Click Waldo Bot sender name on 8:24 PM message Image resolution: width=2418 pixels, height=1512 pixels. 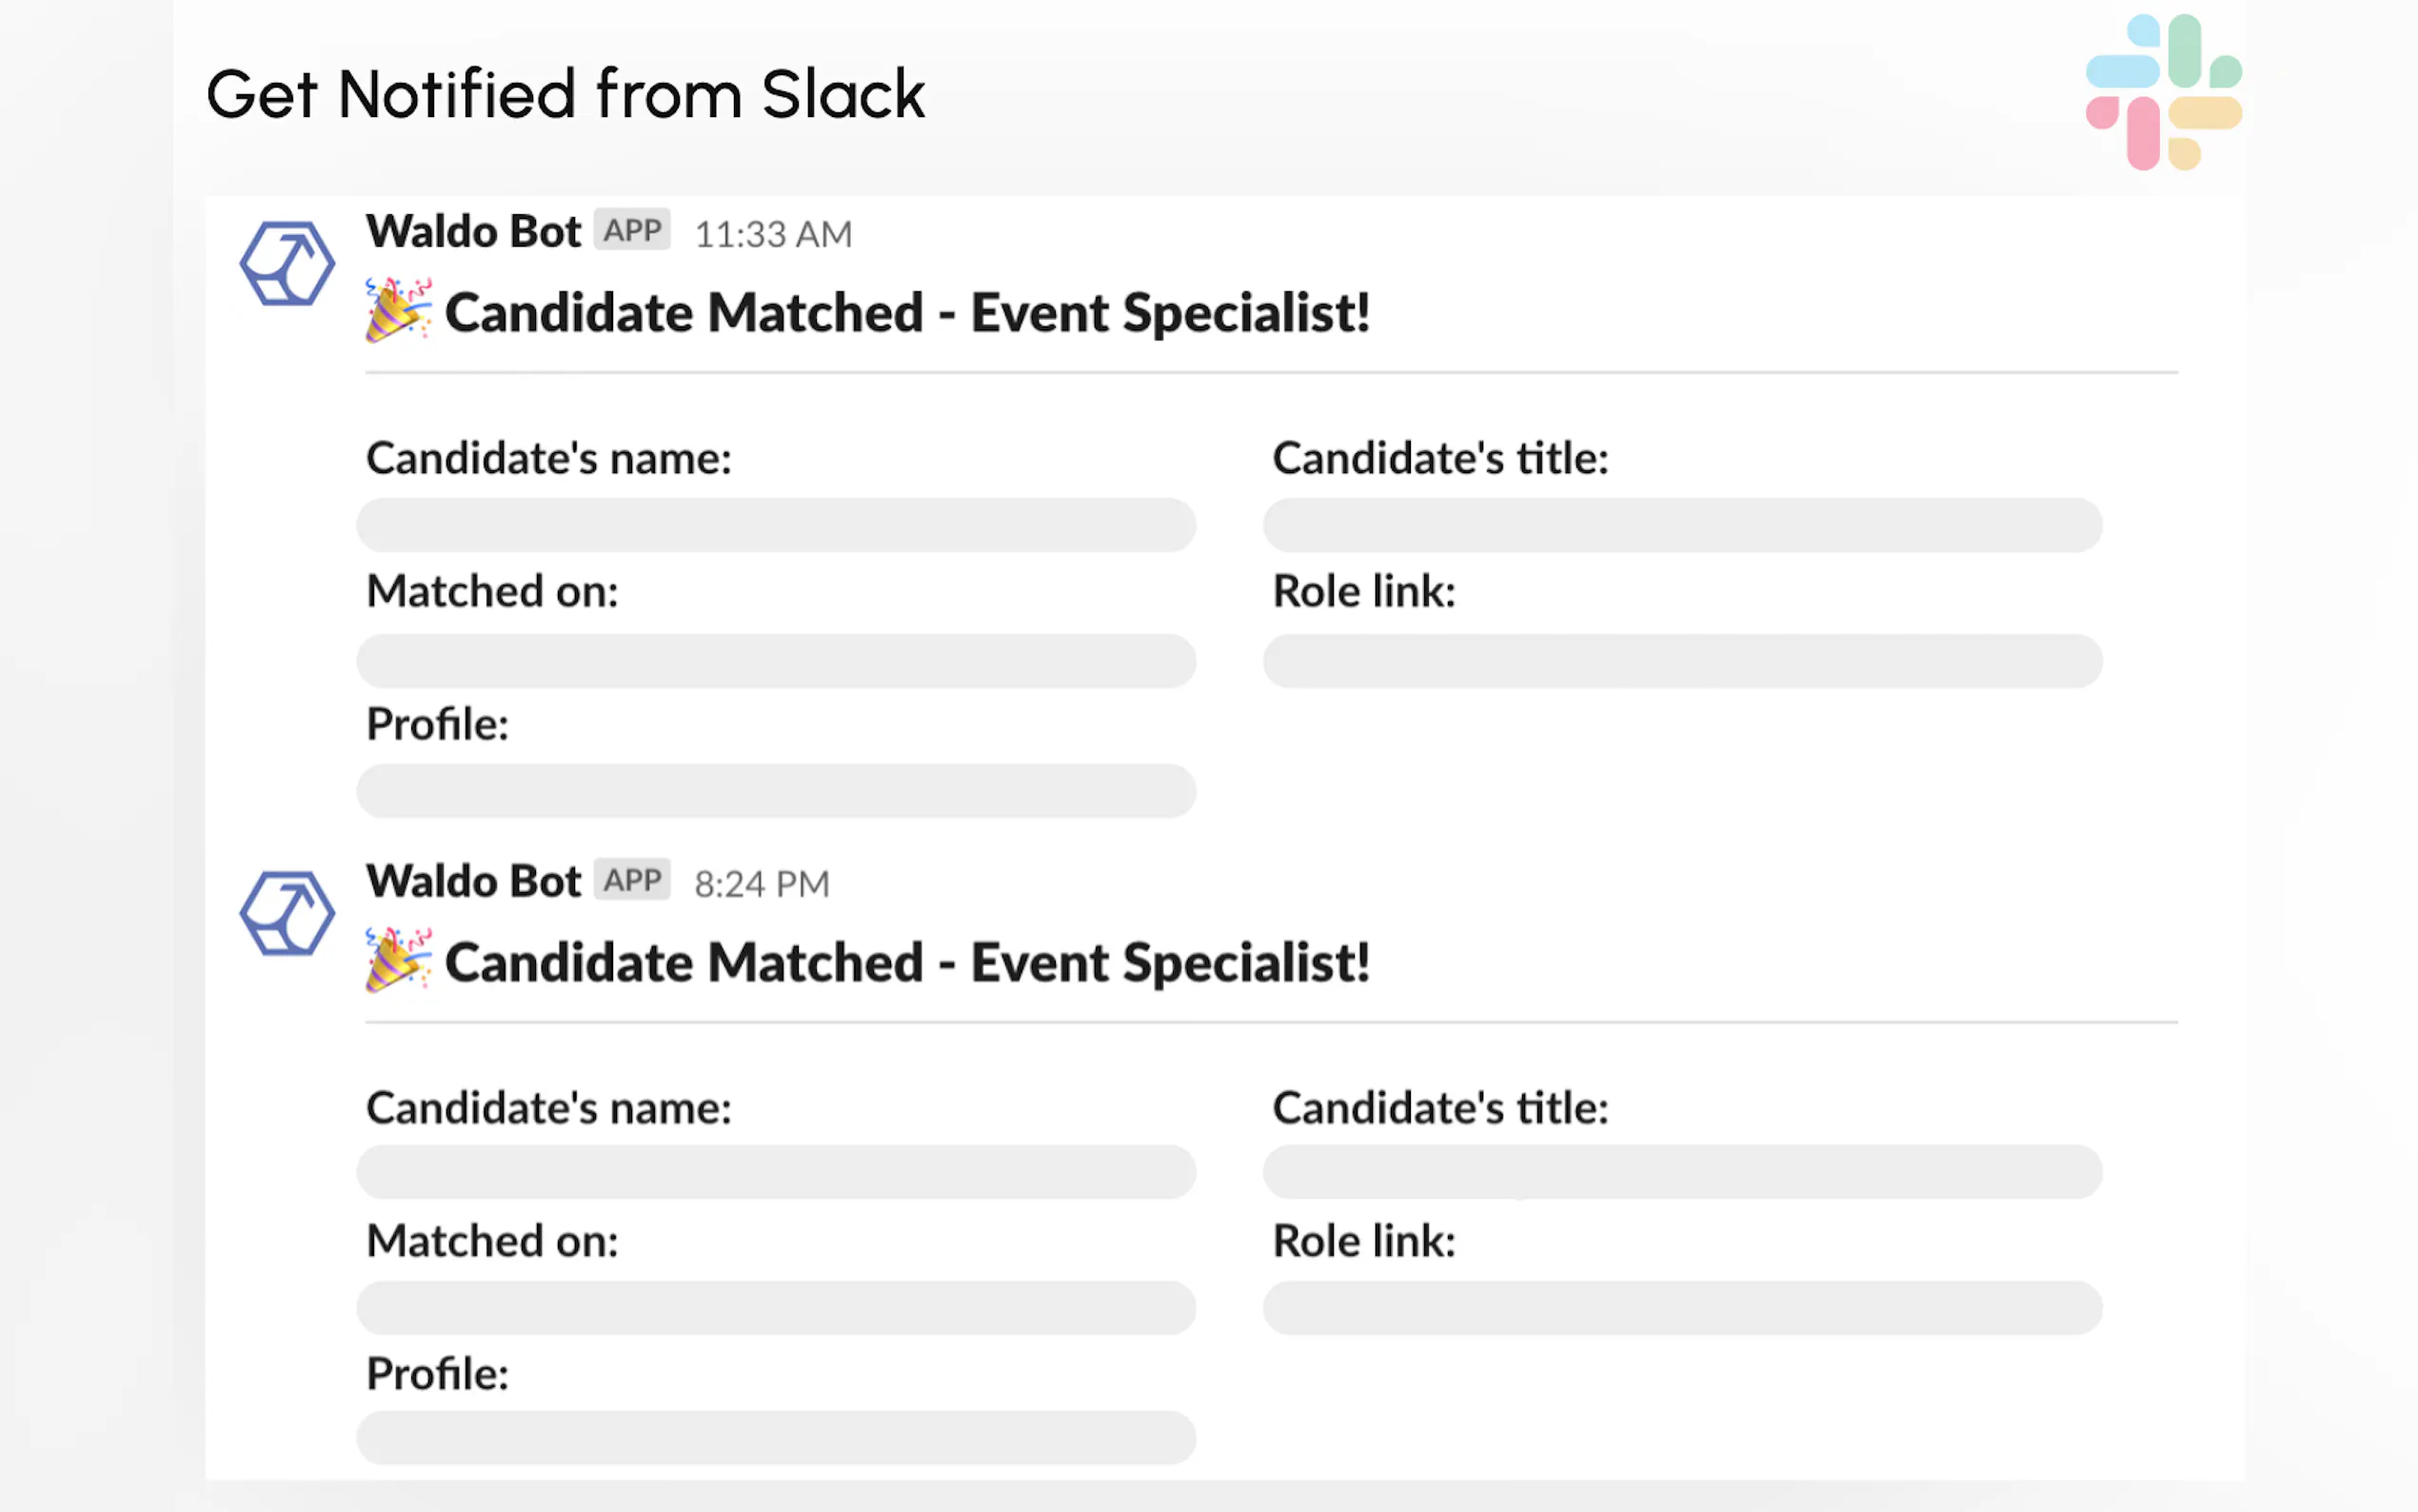point(473,882)
